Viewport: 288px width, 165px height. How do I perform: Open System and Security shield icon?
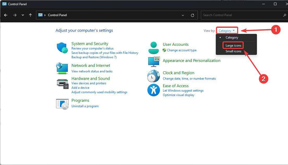tap(62, 48)
